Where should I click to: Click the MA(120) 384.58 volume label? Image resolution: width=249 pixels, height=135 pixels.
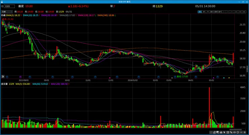[60, 84]
